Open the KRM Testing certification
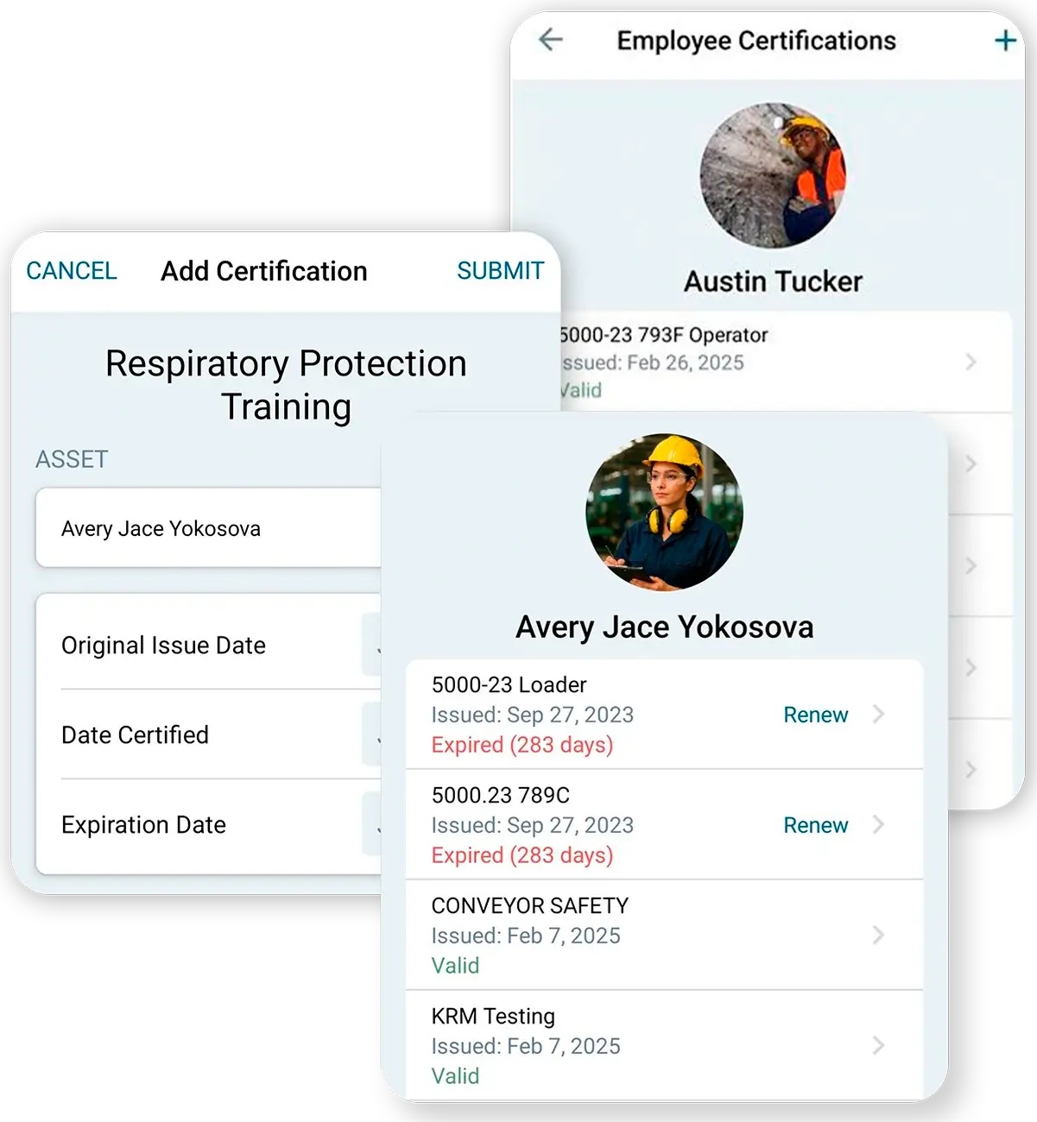The image size is (1037, 1122). click(x=664, y=1046)
